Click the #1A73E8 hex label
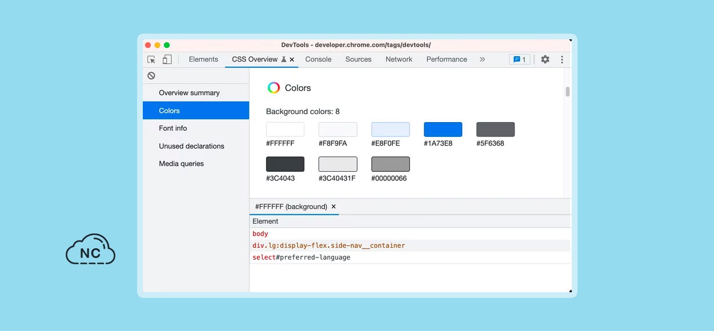714x331 pixels. [438, 143]
